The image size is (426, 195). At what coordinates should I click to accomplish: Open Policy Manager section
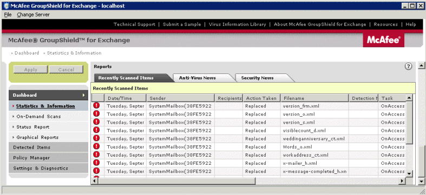(x=48, y=158)
